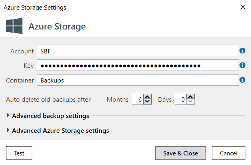Click the info icon beside the Account field
The width and height of the screenshot is (251, 165).
pos(242,51)
